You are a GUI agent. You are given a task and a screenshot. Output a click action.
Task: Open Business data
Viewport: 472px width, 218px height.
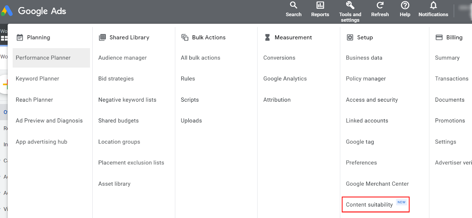[x=364, y=58]
